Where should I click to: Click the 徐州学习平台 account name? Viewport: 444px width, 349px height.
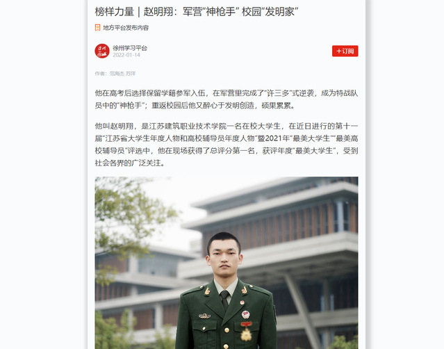point(130,48)
